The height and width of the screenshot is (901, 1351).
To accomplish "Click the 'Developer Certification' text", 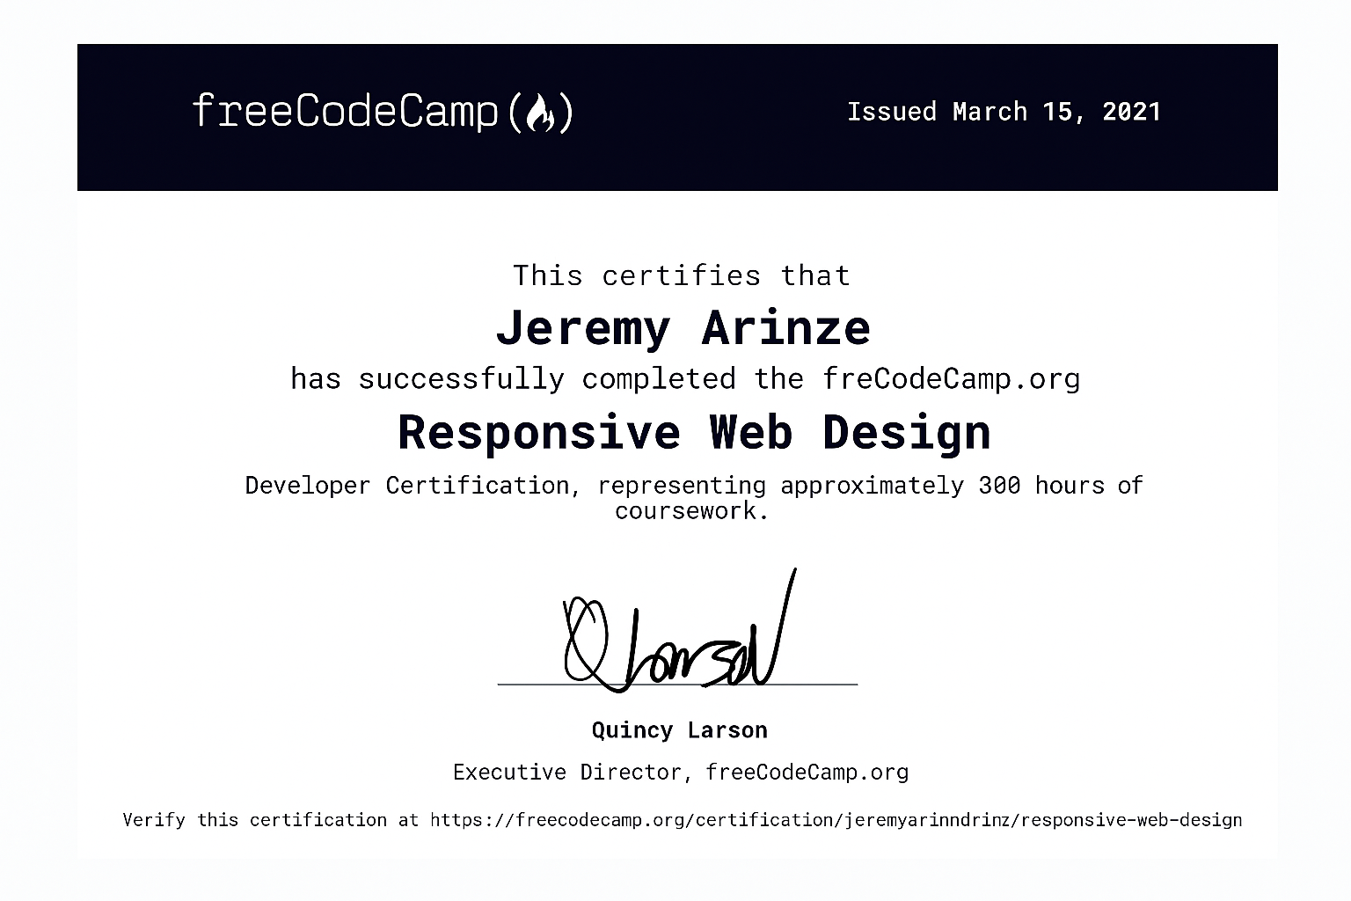I will [x=406, y=486].
